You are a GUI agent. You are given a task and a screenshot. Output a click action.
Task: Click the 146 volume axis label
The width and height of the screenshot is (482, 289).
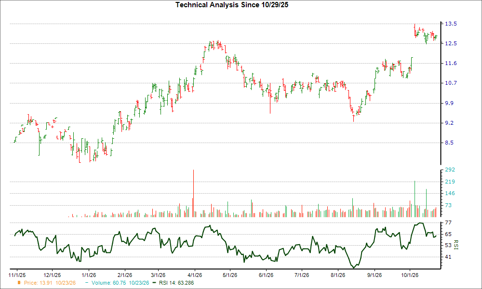pos(450,194)
